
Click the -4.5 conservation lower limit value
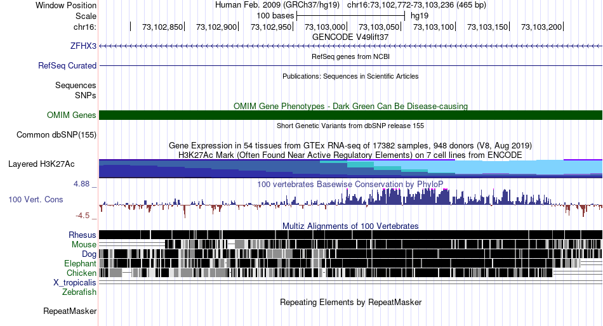coord(83,216)
